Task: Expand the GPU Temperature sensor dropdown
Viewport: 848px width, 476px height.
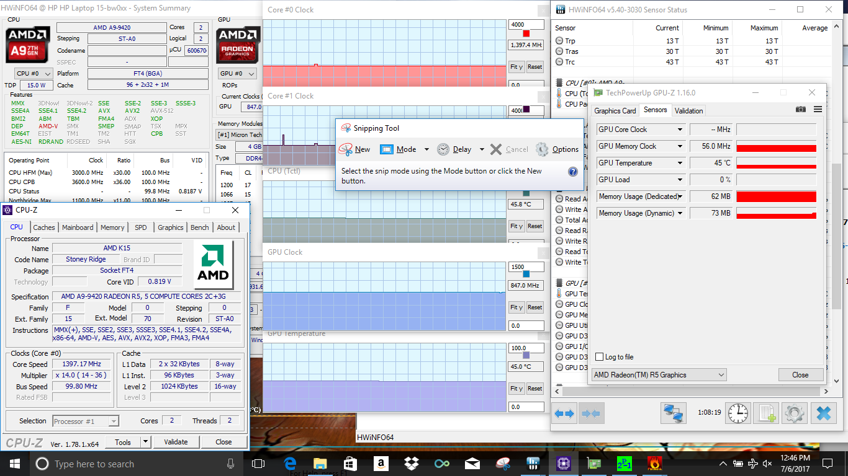Action: point(680,163)
